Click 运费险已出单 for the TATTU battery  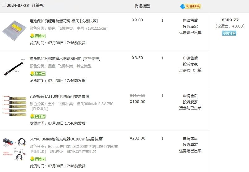[x=190, y=108]
